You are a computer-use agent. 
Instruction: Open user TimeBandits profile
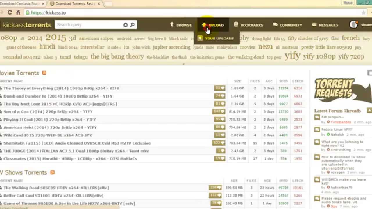coord(341,122)
